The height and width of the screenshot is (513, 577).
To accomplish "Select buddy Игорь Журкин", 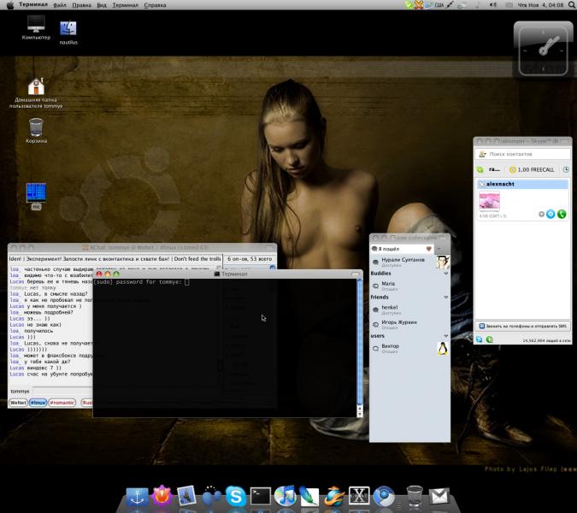I will click(x=409, y=324).
